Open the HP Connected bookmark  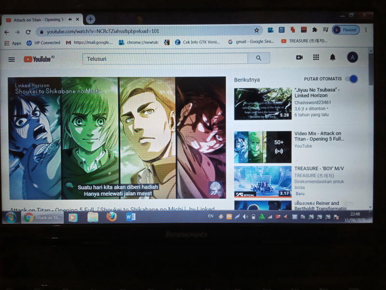pyautogui.click(x=43, y=43)
